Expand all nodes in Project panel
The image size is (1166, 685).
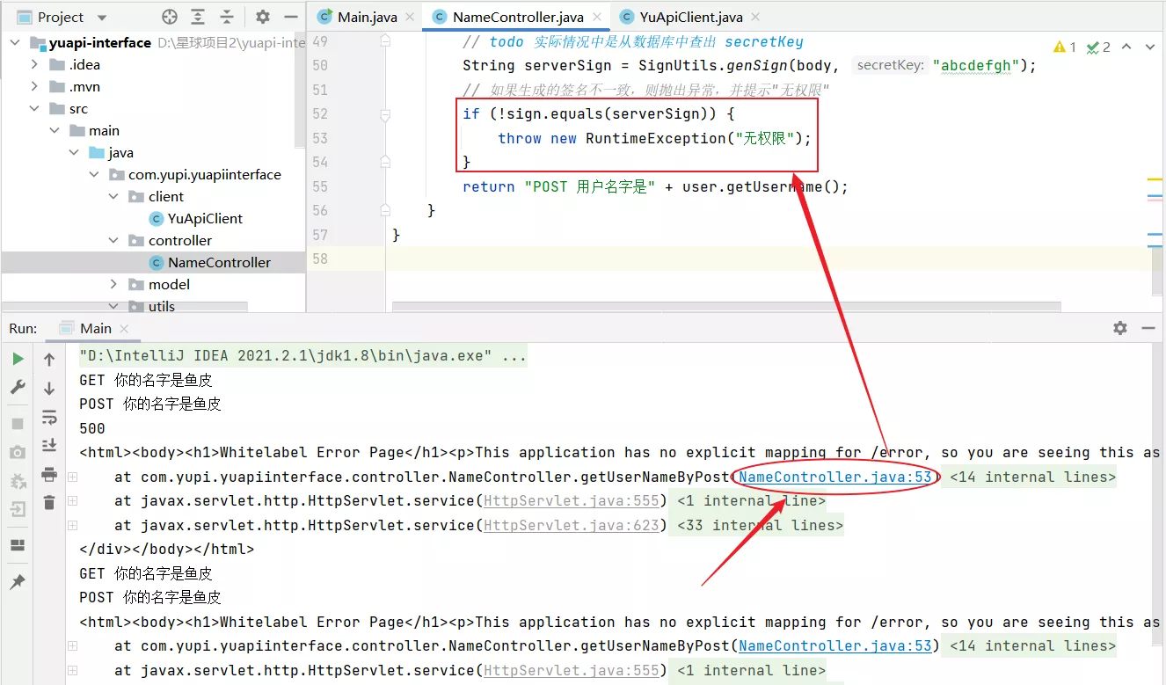point(199,17)
